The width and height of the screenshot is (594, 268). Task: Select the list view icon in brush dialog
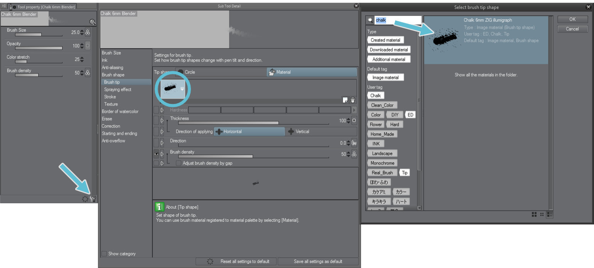tap(549, 214)
